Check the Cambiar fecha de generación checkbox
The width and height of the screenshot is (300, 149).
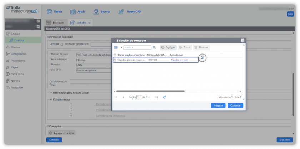click(x=62, y=44)
